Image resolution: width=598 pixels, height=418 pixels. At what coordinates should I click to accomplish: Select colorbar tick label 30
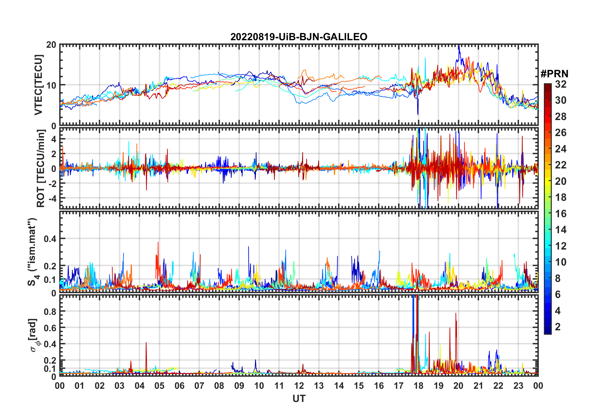coord(561,100)
